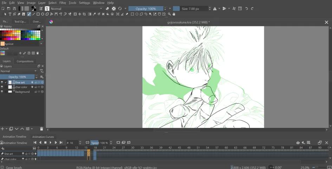Image resolution: width=332 pixels, height=169 pixels.
Task: Toggle eraser mode
Action: click(x=108, y=8)
